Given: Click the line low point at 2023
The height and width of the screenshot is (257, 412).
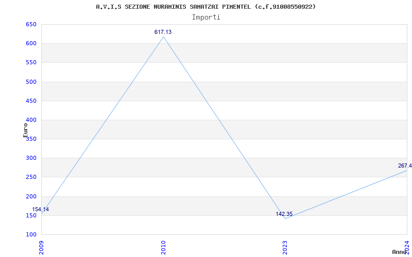Looking at the screenshot, I should tap(285, 218).
